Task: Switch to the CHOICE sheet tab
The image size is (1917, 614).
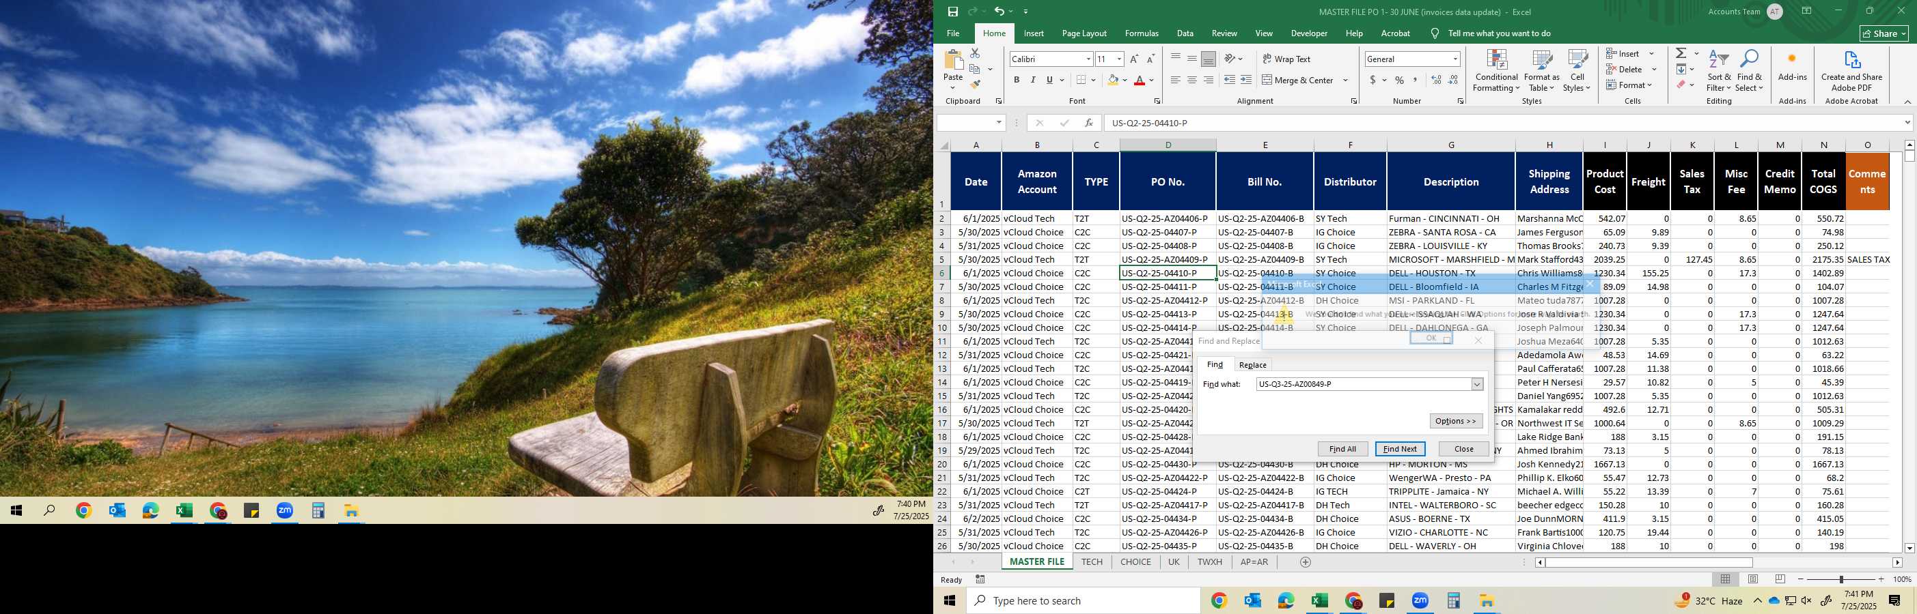Action: [x=1135, y=562]
